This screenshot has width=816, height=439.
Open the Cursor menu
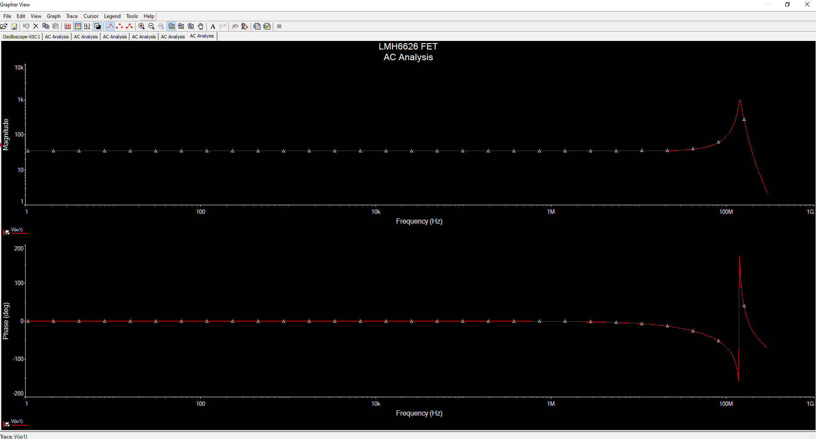click(x=91, y=16)
